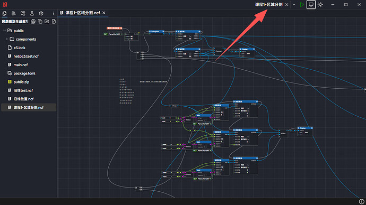The image size is (366, 205).
Task: Open the node components sidebar panel
Action: 23,13
